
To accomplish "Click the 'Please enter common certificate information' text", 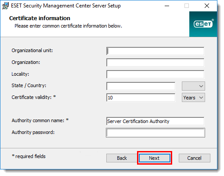I will coord(68,26).
